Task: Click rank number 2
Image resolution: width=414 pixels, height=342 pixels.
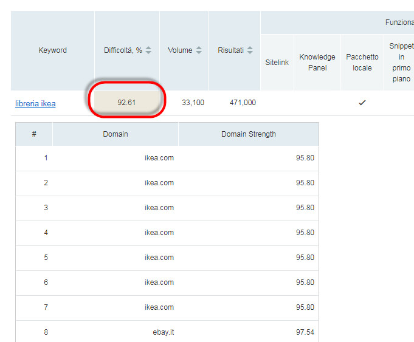Action: [46, 183]
